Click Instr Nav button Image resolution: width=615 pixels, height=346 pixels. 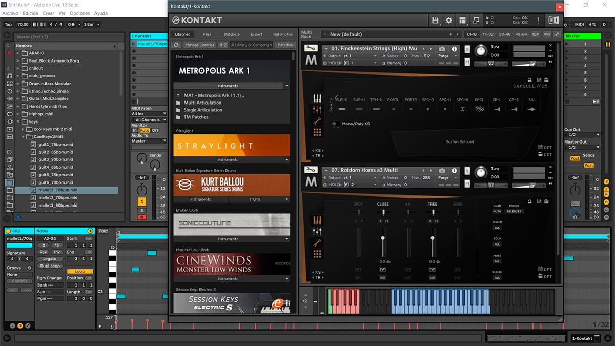click(285, 45)
